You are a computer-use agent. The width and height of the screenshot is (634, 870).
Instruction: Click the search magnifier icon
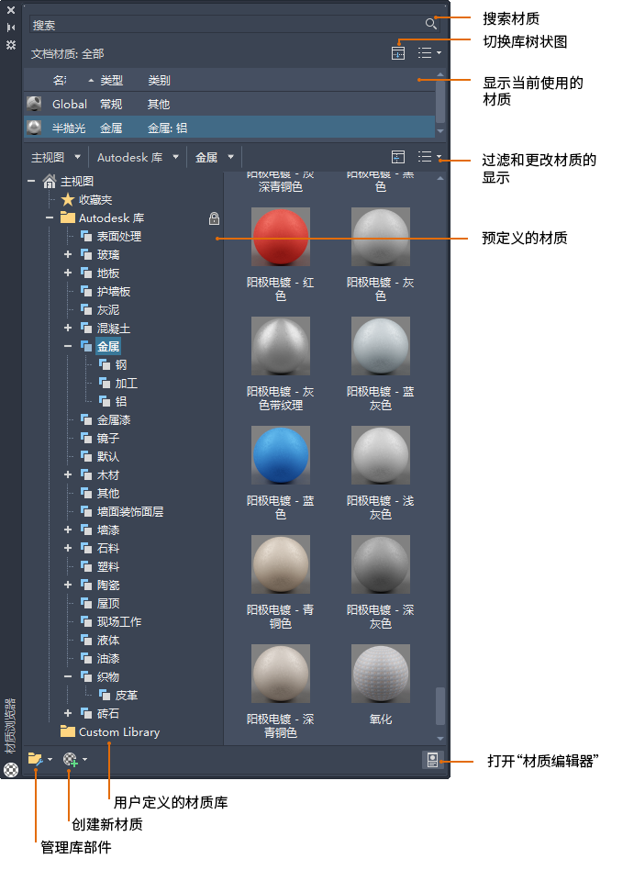coord(431,23)
